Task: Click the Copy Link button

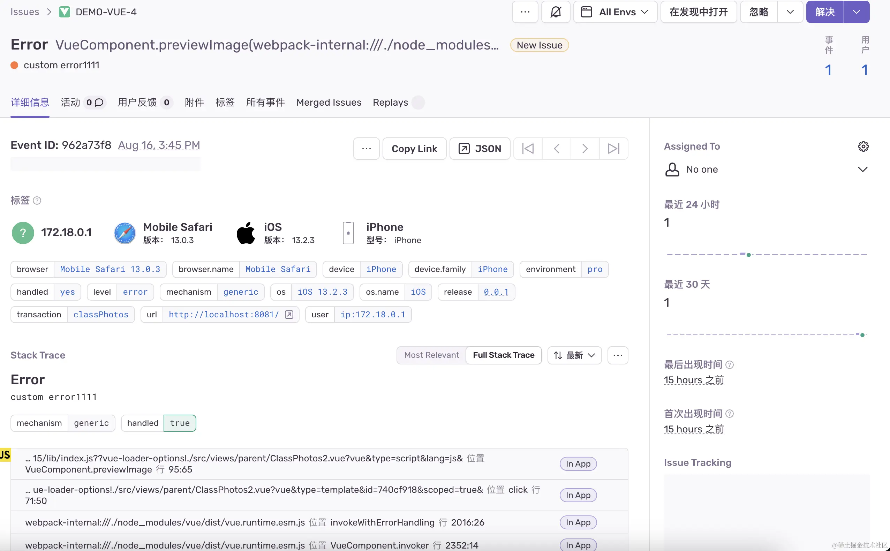Action: click(414, 149)
